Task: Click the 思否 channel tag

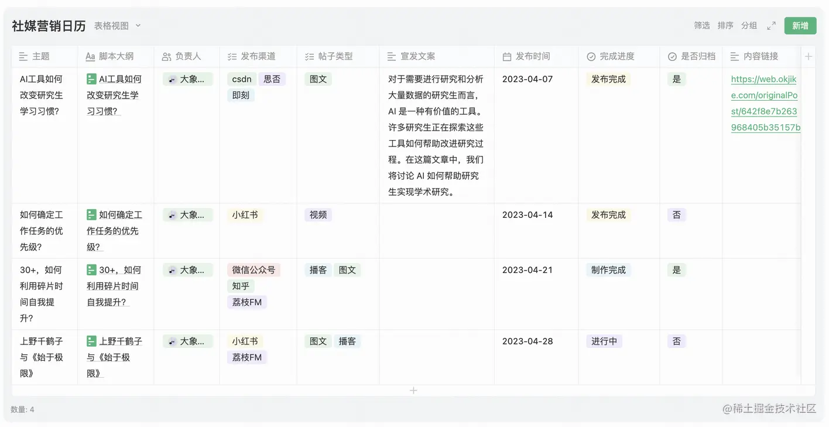Action: pos(272,79)
